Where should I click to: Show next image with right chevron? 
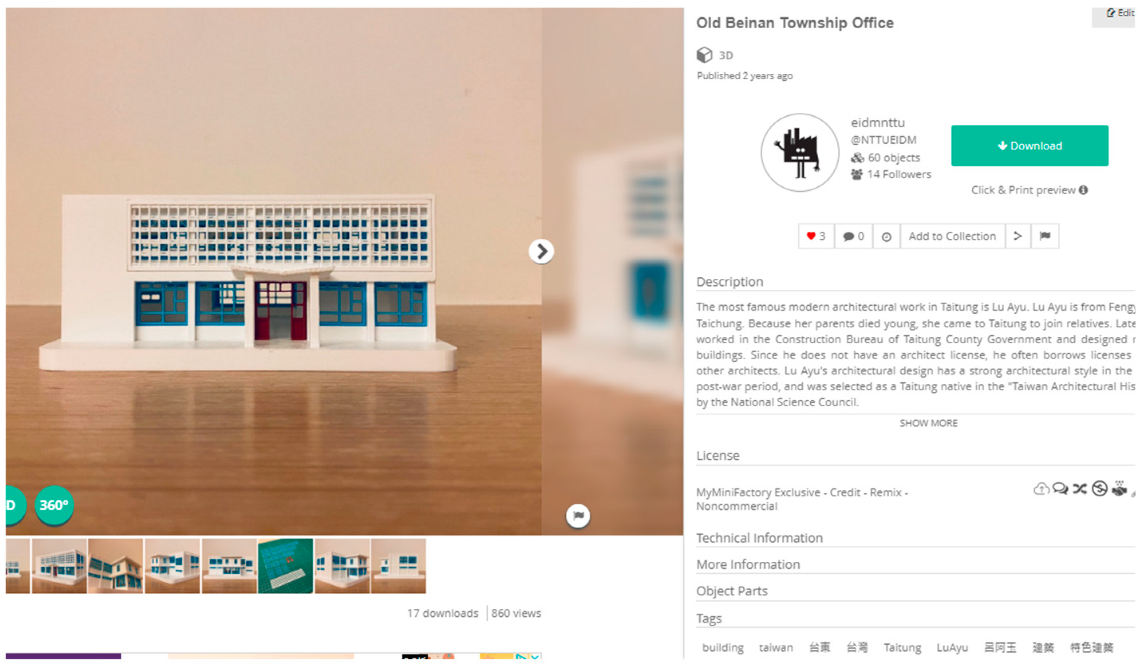tap(541, 251)
